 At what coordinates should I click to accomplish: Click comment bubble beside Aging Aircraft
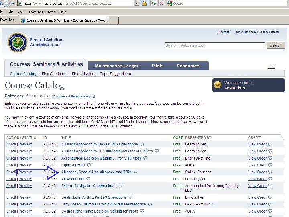pos(89,165)
